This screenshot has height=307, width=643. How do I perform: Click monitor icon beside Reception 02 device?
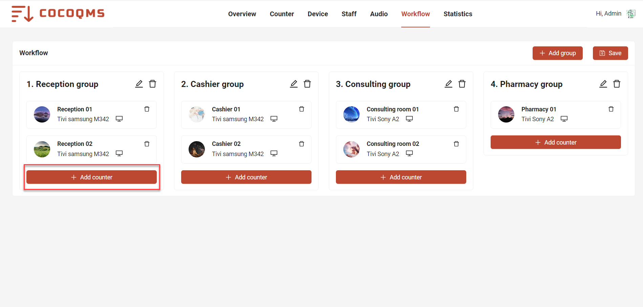coord(119,153)
